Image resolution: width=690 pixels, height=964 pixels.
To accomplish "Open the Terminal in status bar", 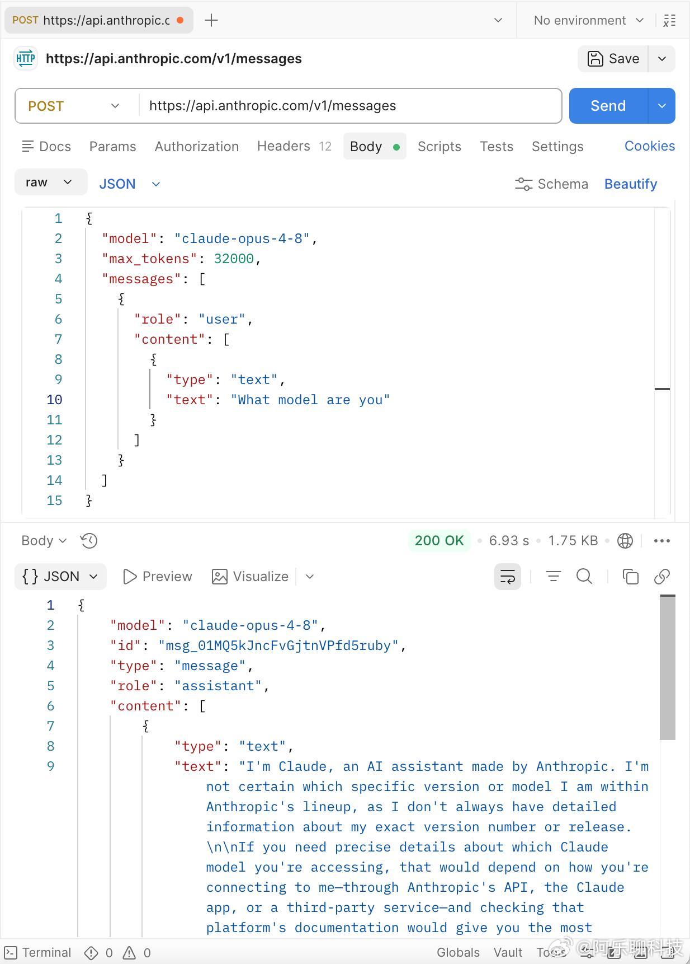I will (x=37, y=953).
